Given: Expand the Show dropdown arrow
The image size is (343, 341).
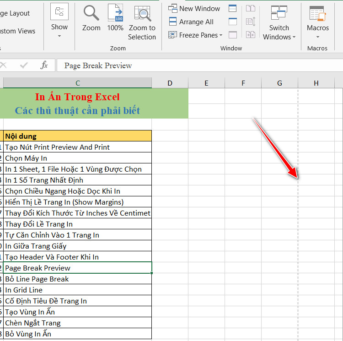Looking at the screenshot, I should (59, 36).
